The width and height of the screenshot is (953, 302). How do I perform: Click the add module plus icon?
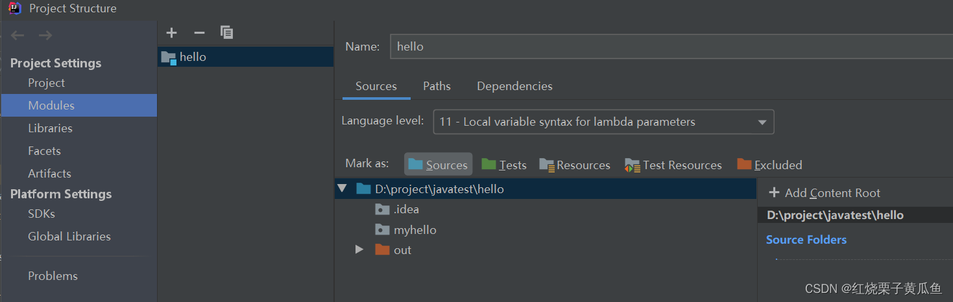click(x=171, y=32)
